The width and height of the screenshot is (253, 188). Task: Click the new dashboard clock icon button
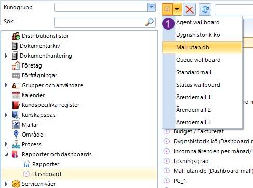click(167, 9)
